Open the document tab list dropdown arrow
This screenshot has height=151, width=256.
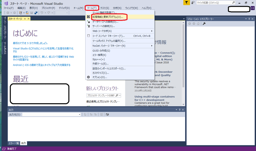184,19
